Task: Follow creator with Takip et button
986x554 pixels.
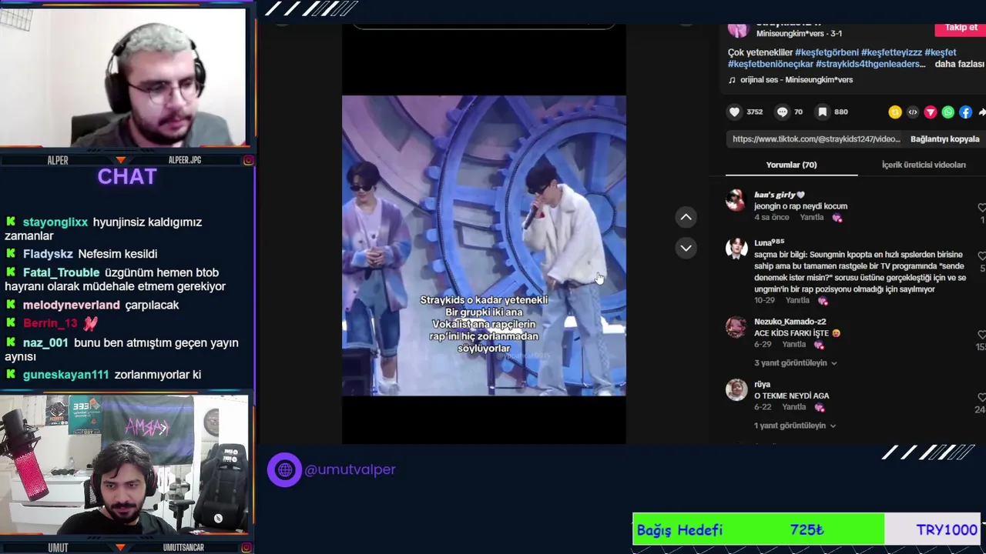Action: (x=961, y=28)
